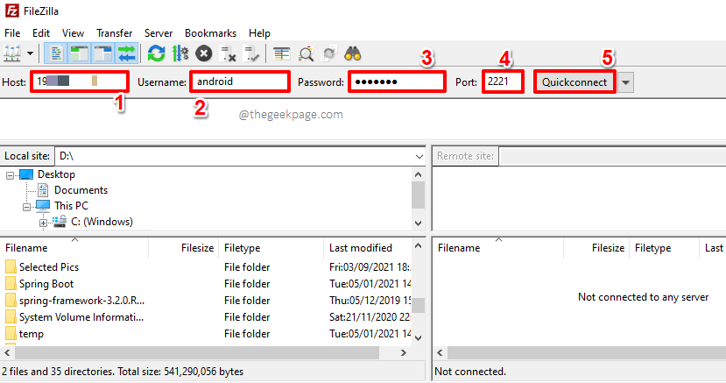Refresh file and folder lists
Screen dimensions: 726x383
pos(157,53)
